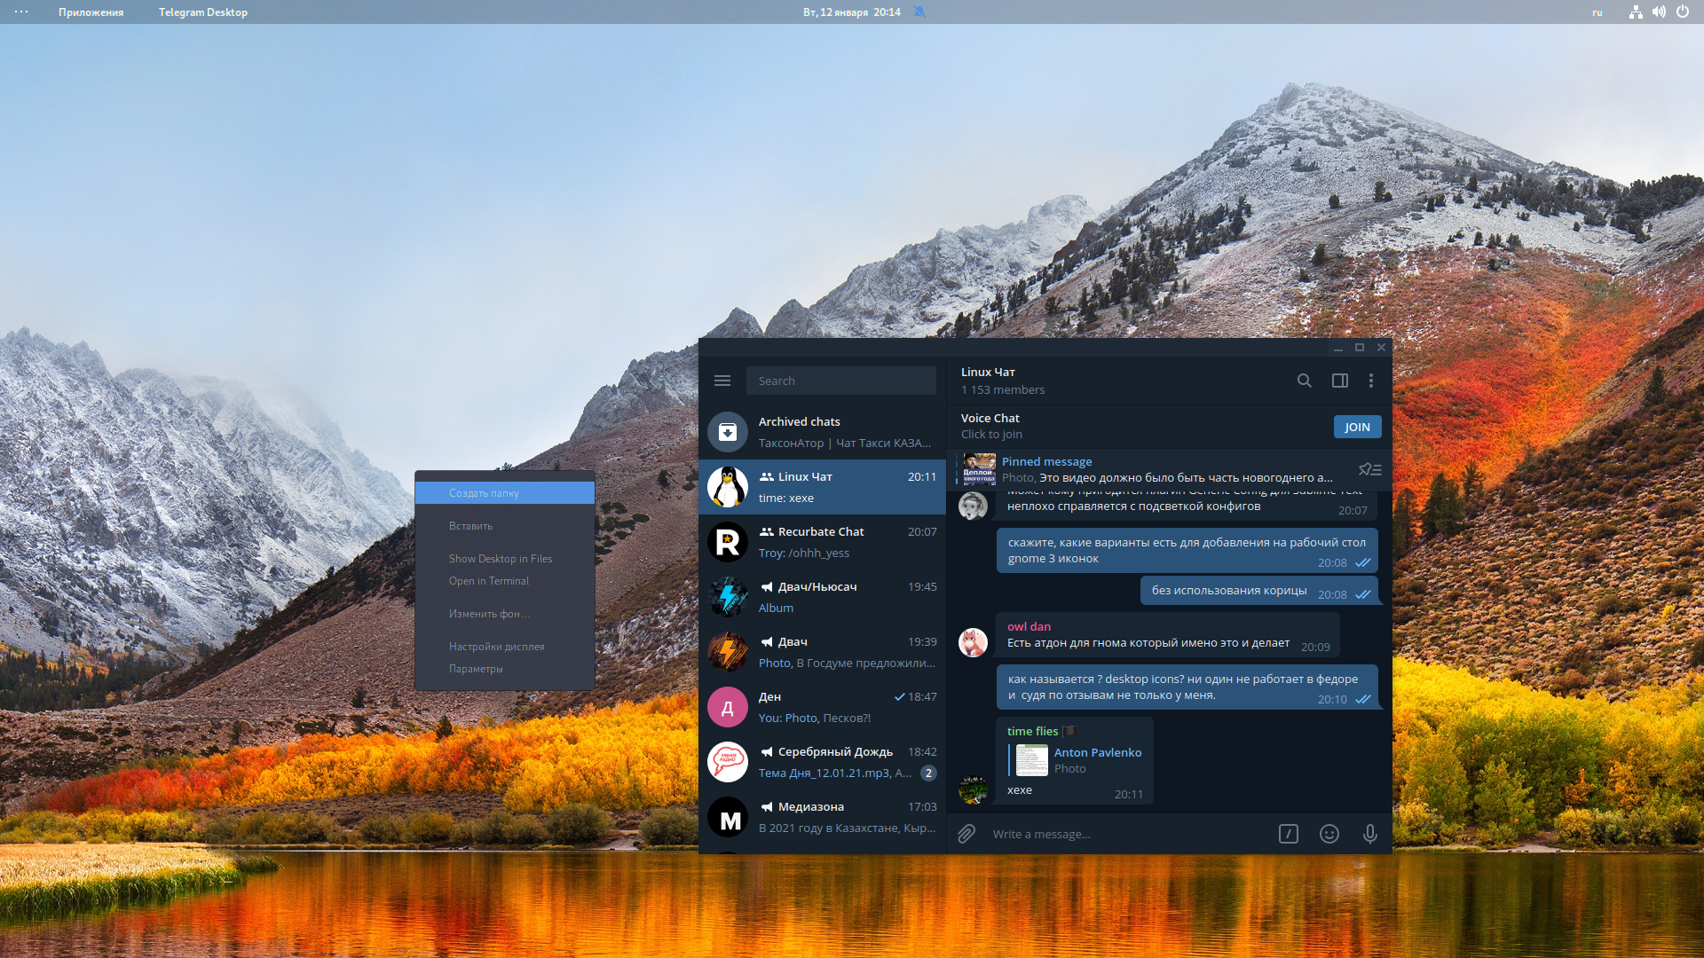Open Двач/Ньюсач Album chat row
1704x958 pixels.
(823, 597)
